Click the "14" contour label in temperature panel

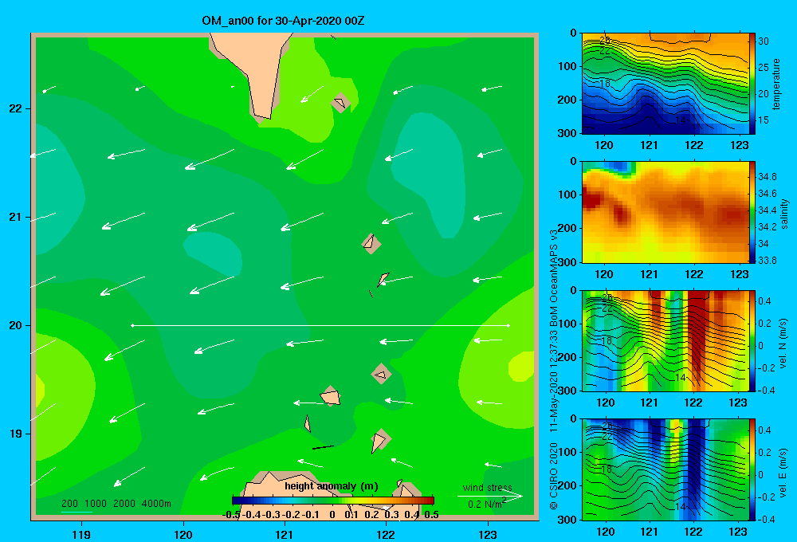tap(681, 120)
